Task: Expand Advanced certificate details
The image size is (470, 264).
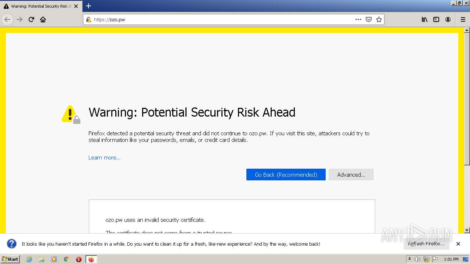Action: [x=351, y=175]
